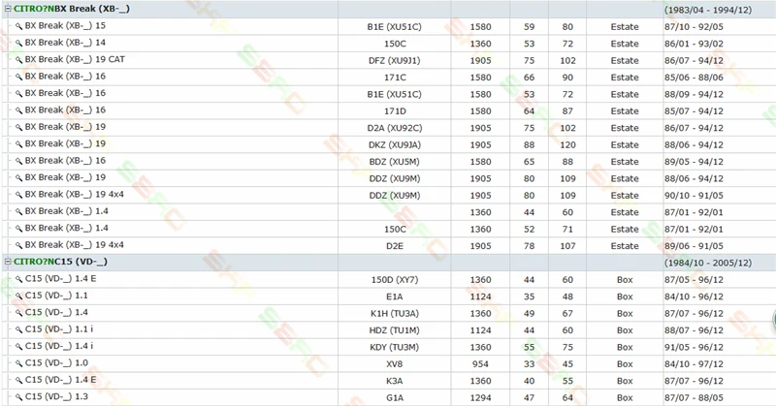
Task: Click the 'CITRO?NBX Break (XB-_)' group title
Action: (x=72, y=9)
